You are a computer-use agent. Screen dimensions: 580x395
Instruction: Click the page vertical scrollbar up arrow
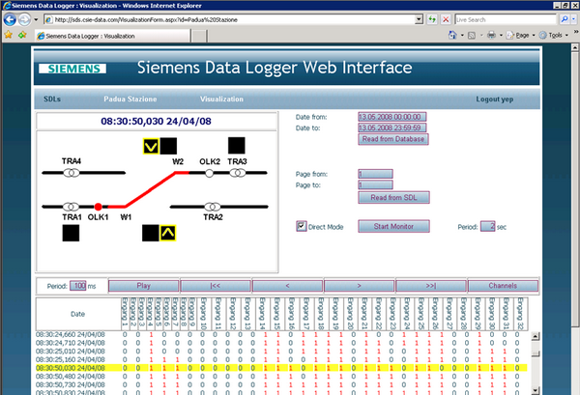pos(575,47)
